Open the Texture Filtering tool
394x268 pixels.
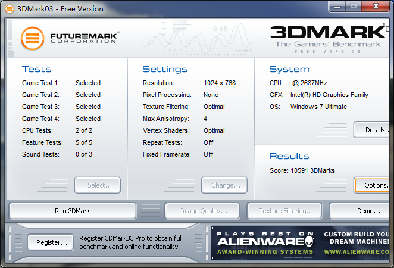(x=284, y=211)
